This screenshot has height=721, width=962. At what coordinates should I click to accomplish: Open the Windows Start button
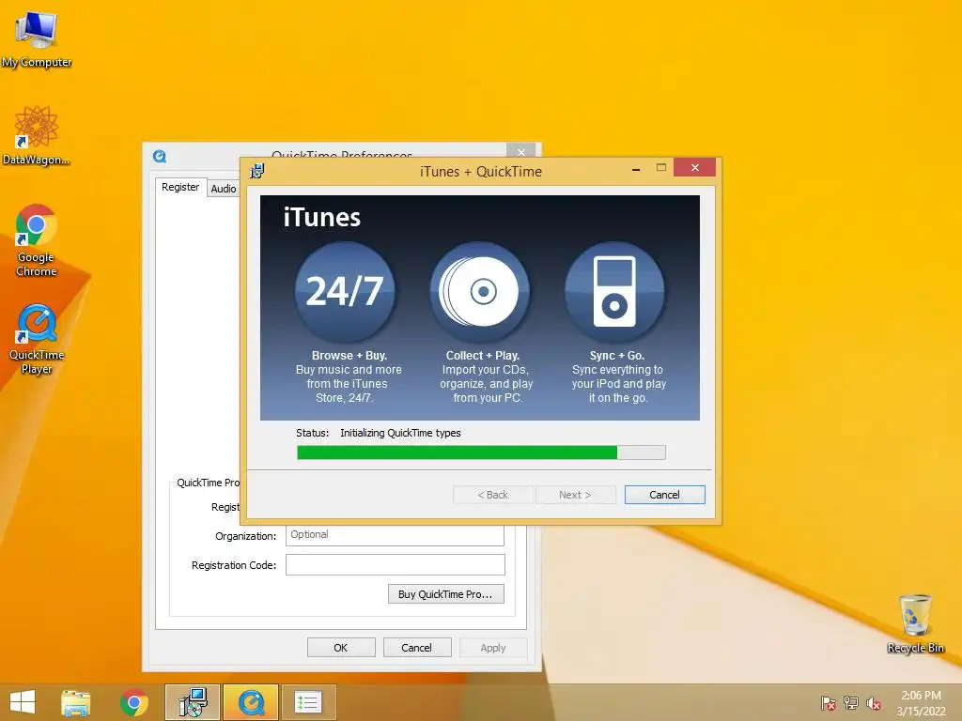point(23,702)
